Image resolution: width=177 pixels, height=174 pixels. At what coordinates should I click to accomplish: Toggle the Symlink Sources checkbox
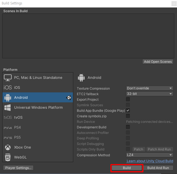pos(128,105)
